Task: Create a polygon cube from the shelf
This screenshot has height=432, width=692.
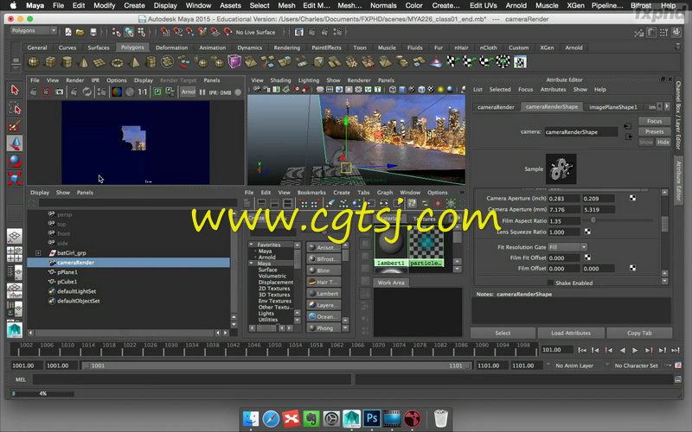Action: tap(50, 62)
